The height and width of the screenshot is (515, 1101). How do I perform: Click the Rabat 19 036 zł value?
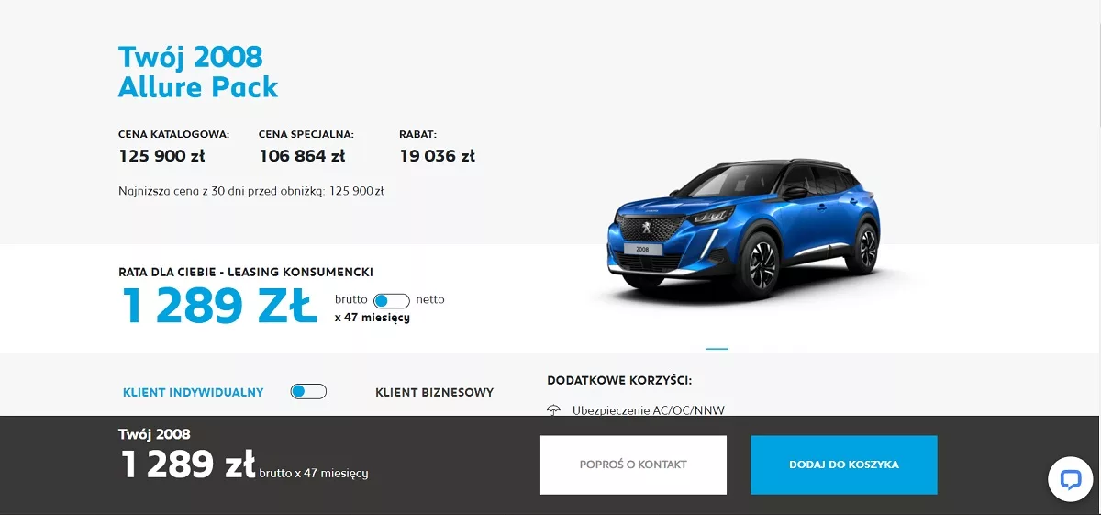pos(437,156)
